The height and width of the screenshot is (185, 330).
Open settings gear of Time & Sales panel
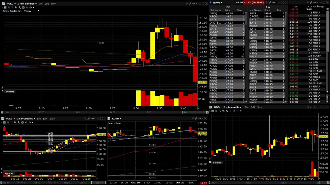tap(308, 3)
